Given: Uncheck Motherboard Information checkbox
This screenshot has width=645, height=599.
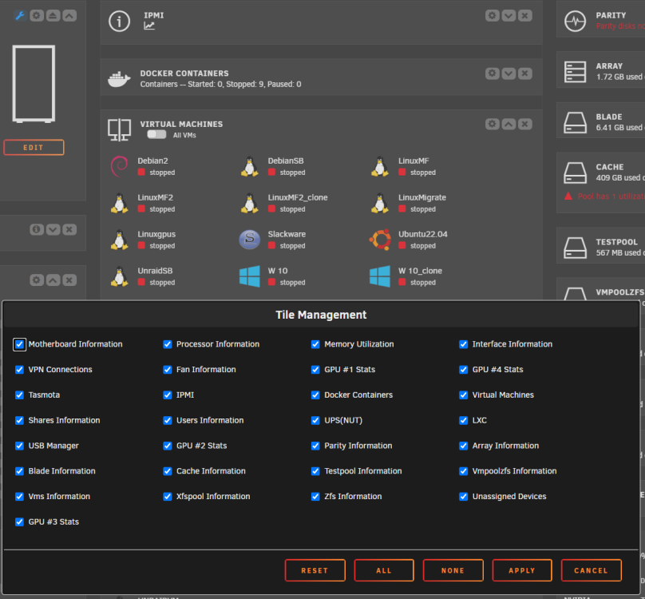Looking at the screenshot, I should point(19,344).
